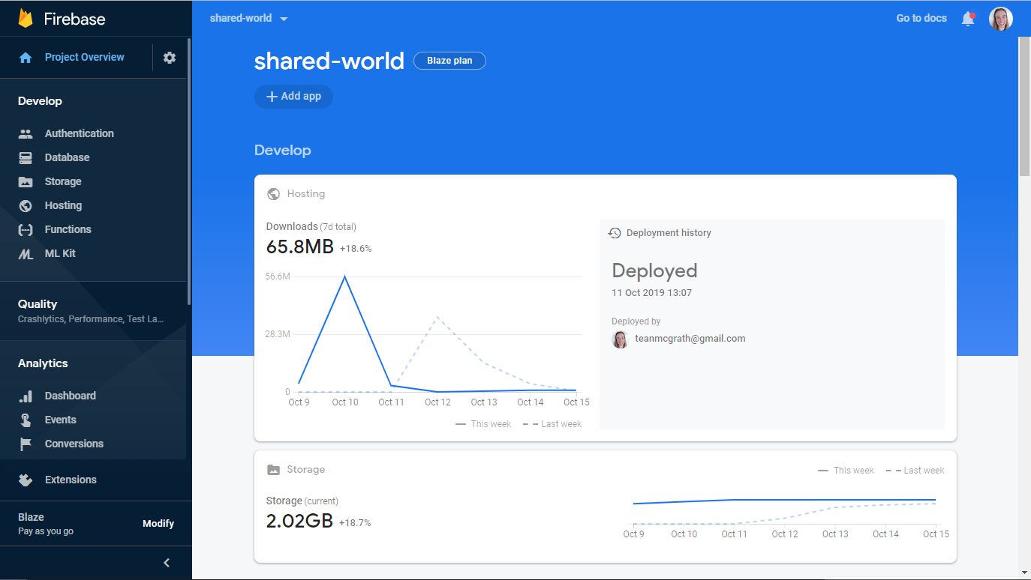Click the Conversions flag icon
1031x580 pixels.
[x=26, y=444]
